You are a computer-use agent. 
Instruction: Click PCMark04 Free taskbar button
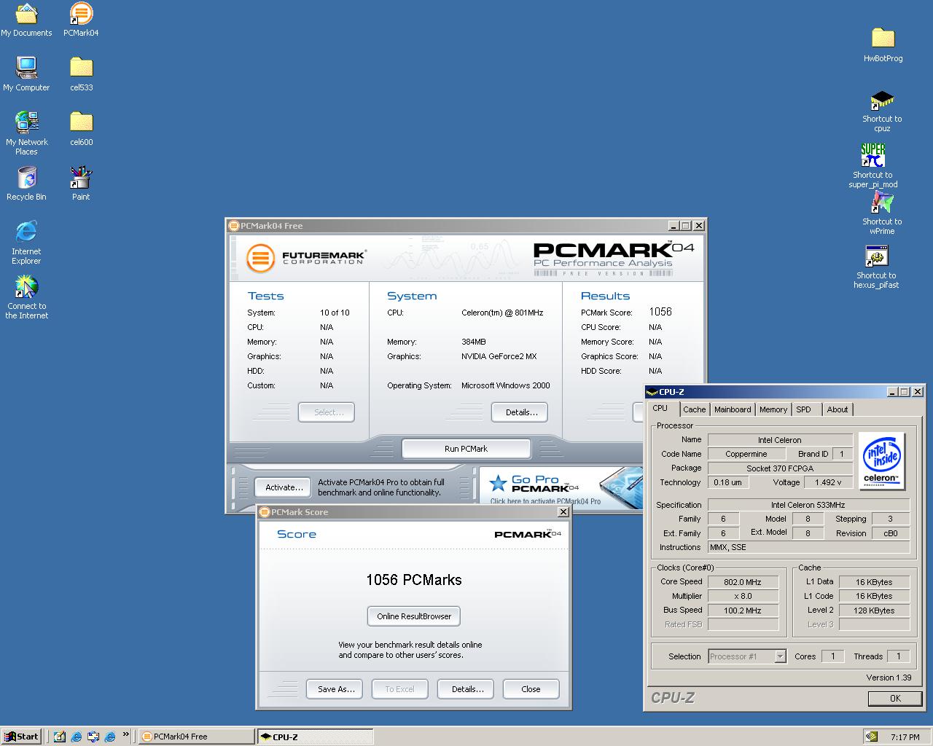(x=197, y=737)
